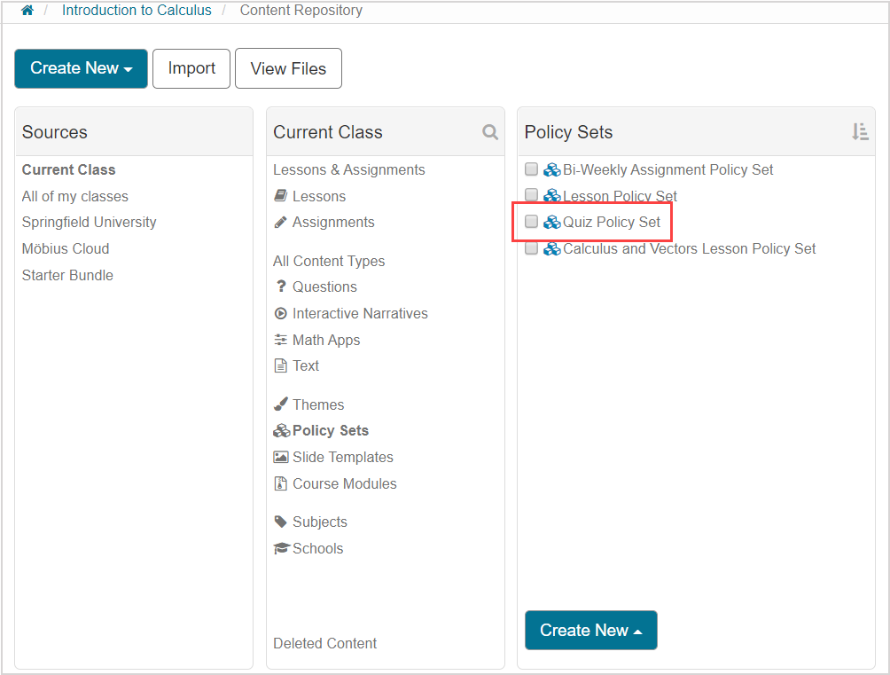Click the Math Apps sliders icon
Screen dimensions: 890x675
280,340
